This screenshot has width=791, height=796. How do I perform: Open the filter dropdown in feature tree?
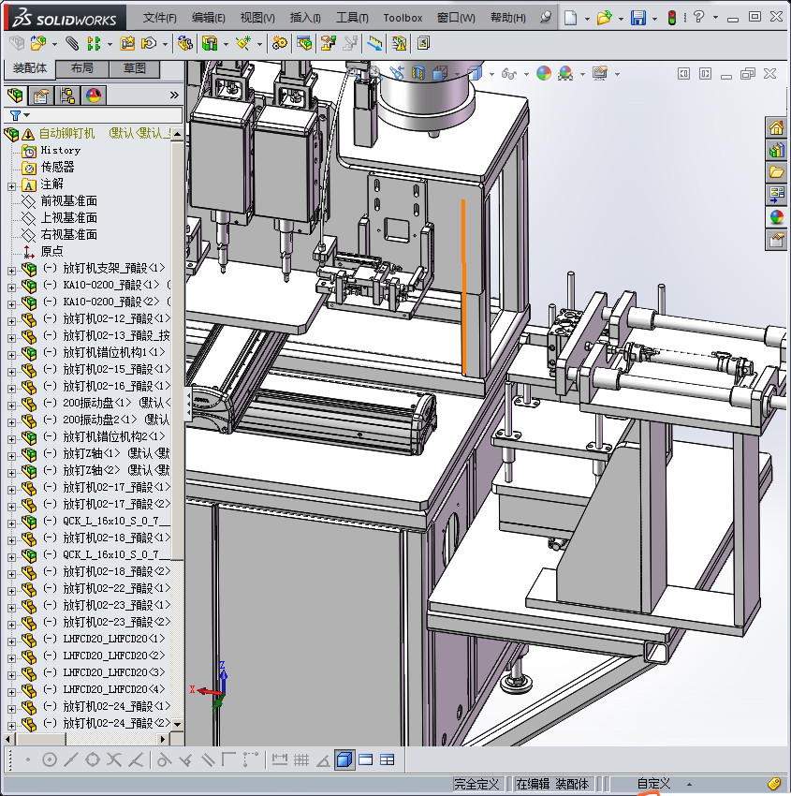[x=18, y=115]
